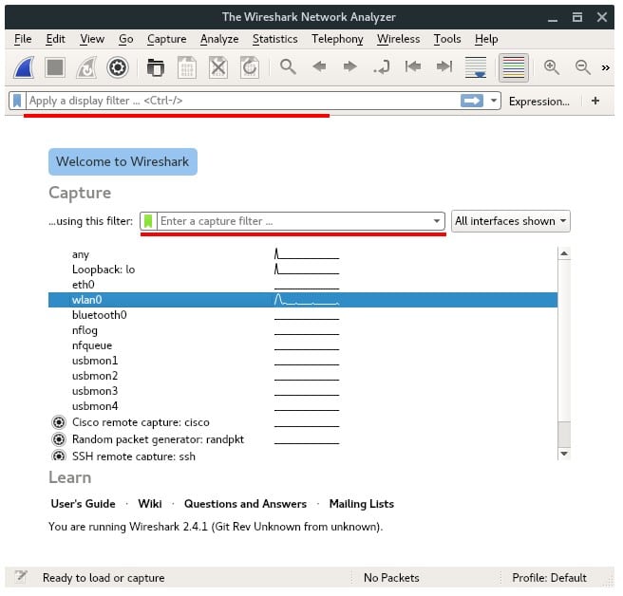Select the nfqueue interface
Screen dimensions: 623x596
[x=303, y=345]
